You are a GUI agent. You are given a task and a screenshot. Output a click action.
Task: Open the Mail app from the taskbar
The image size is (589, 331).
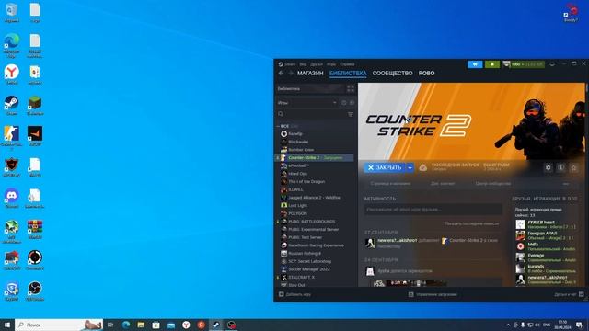[x=171, y=325]
